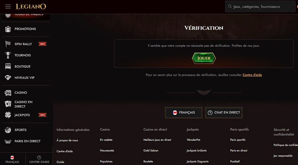This screenshot has width=298, height=165.
Task: Click the Sécurité et confidentialité heading
Action: pyautogui.click(x=284, y=132)
